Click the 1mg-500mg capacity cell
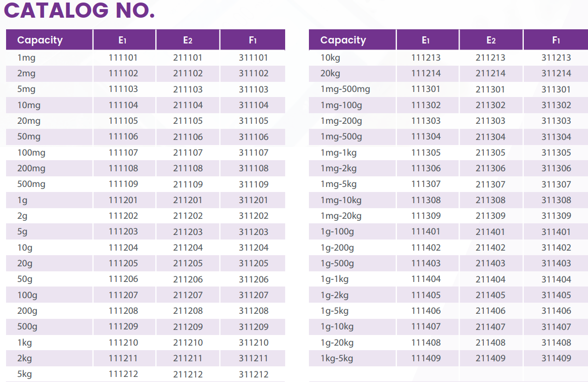 point(345,89)
